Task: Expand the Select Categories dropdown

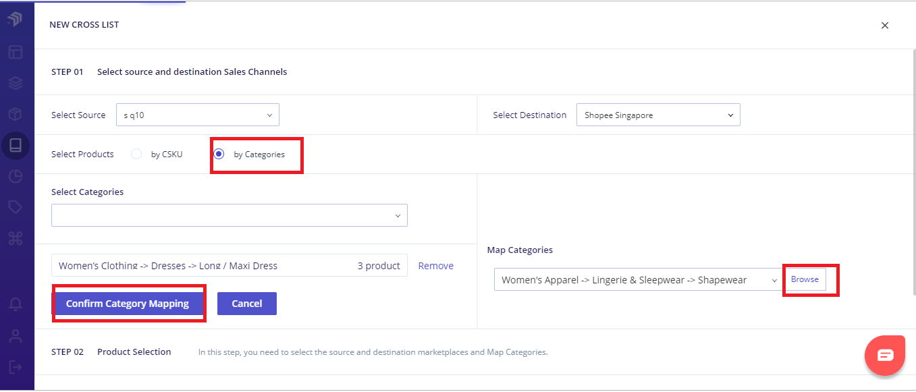Action: coord(230,215)
